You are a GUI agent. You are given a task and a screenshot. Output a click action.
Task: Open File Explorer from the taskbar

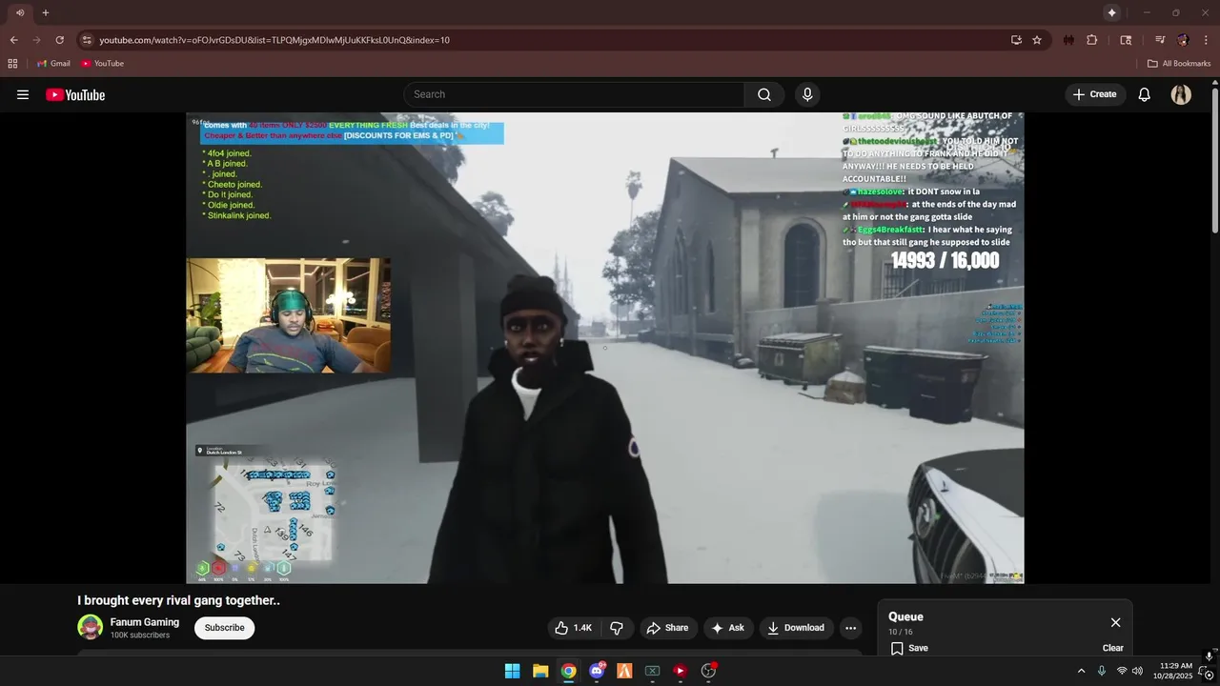pos(540,671)
